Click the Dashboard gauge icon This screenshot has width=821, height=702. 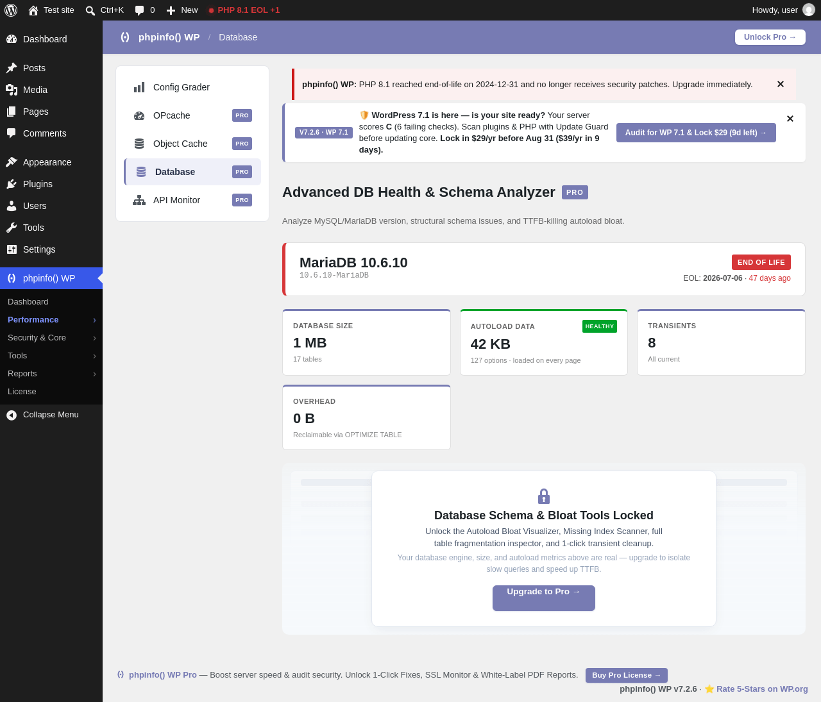[x=12, y=39]
